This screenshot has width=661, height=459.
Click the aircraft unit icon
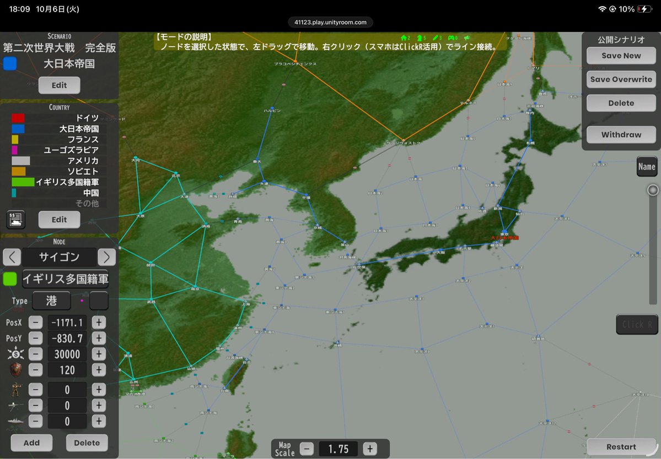click(15, 406)
